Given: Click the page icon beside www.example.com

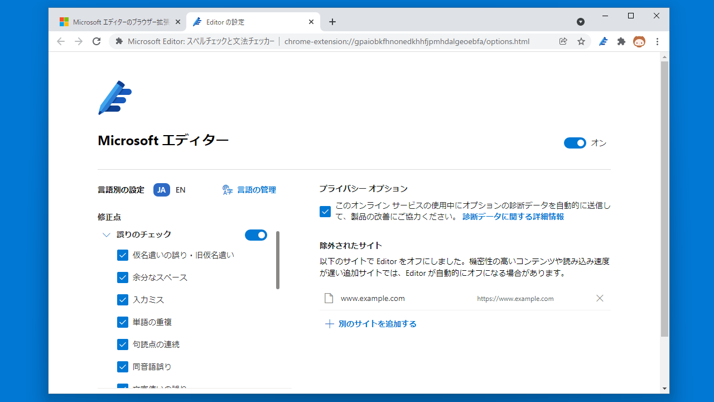Looking at the screenshot, I should pyautogui.click(x=329, y=298).
